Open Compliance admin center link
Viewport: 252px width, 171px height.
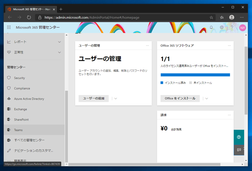22,88
